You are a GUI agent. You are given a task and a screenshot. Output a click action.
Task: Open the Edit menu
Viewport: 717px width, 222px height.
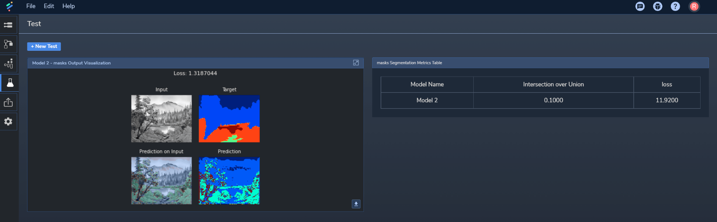coord(49,6)
